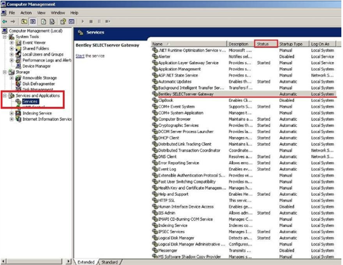
Task: Click the Pause Service toolbar icon
Action: 99,22
